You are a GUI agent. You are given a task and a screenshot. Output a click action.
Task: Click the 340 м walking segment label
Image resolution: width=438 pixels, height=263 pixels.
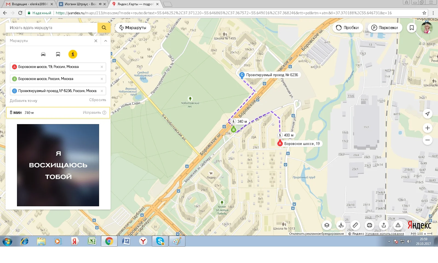239,121
